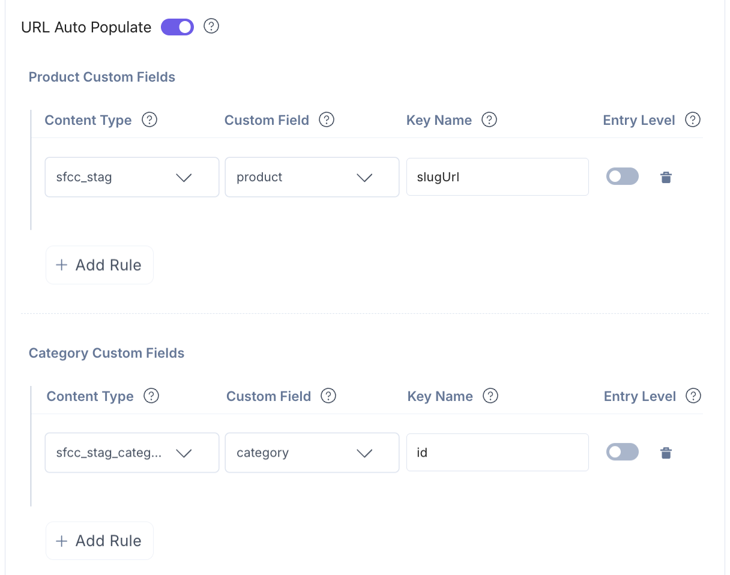
Task: Open Entry Level help in Category section
Action: point(694,396)
